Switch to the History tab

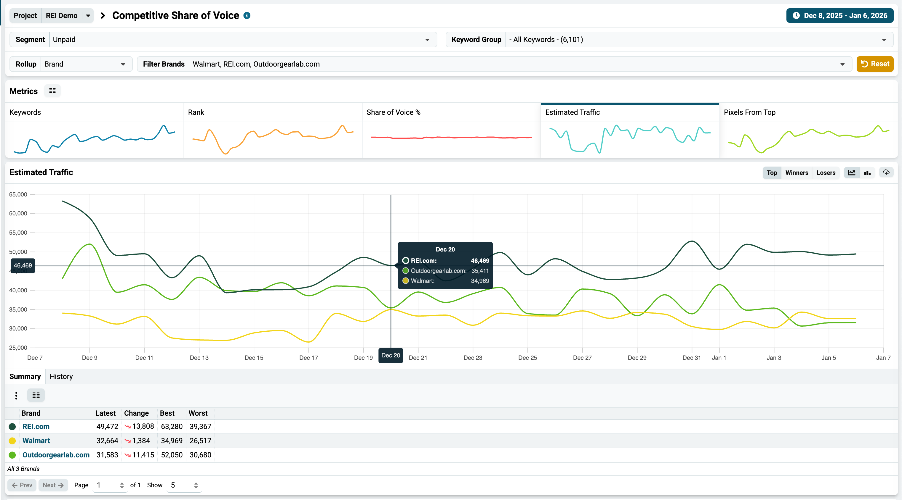pyautogui.click(x=61, y=377)
